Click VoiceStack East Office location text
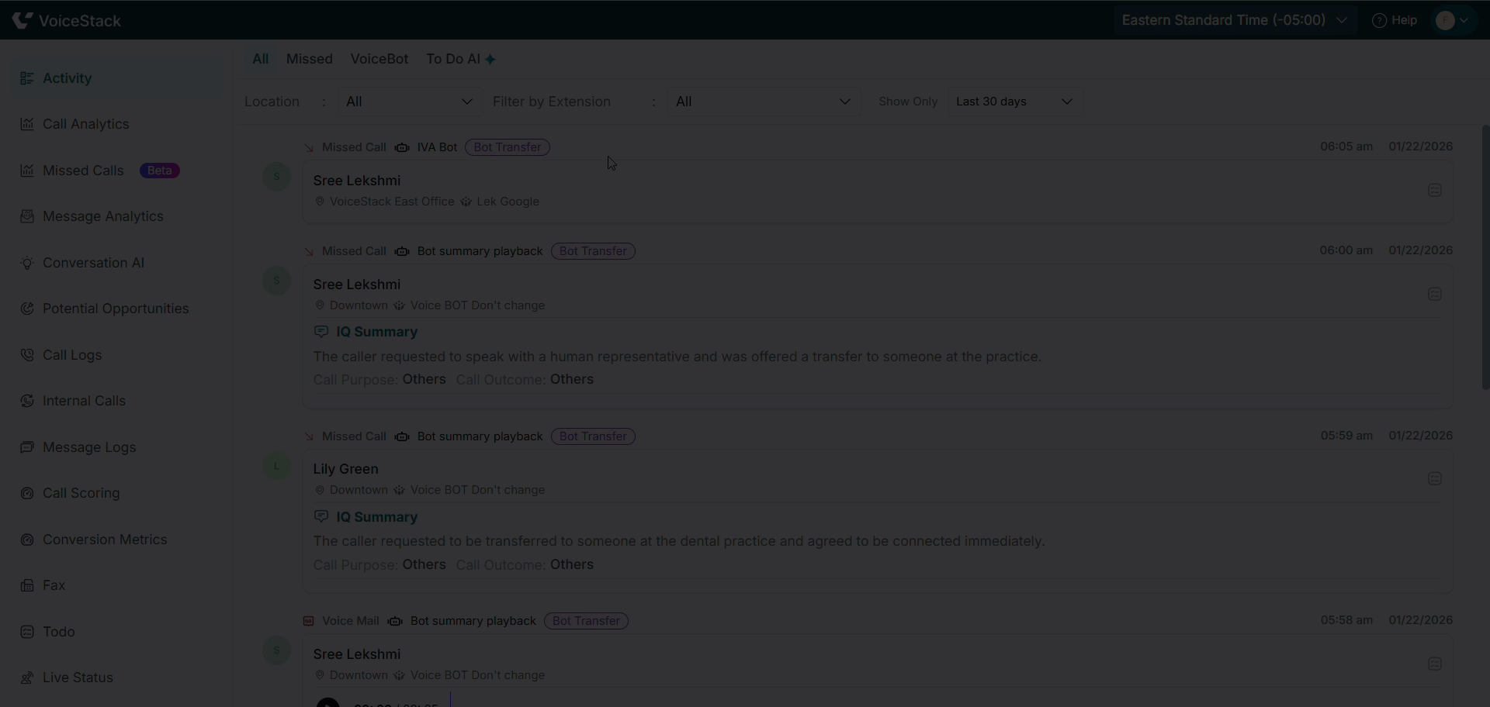 coord(392,202)
